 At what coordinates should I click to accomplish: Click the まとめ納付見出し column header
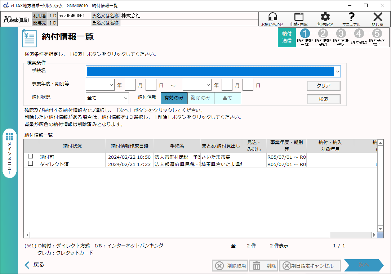221,146
